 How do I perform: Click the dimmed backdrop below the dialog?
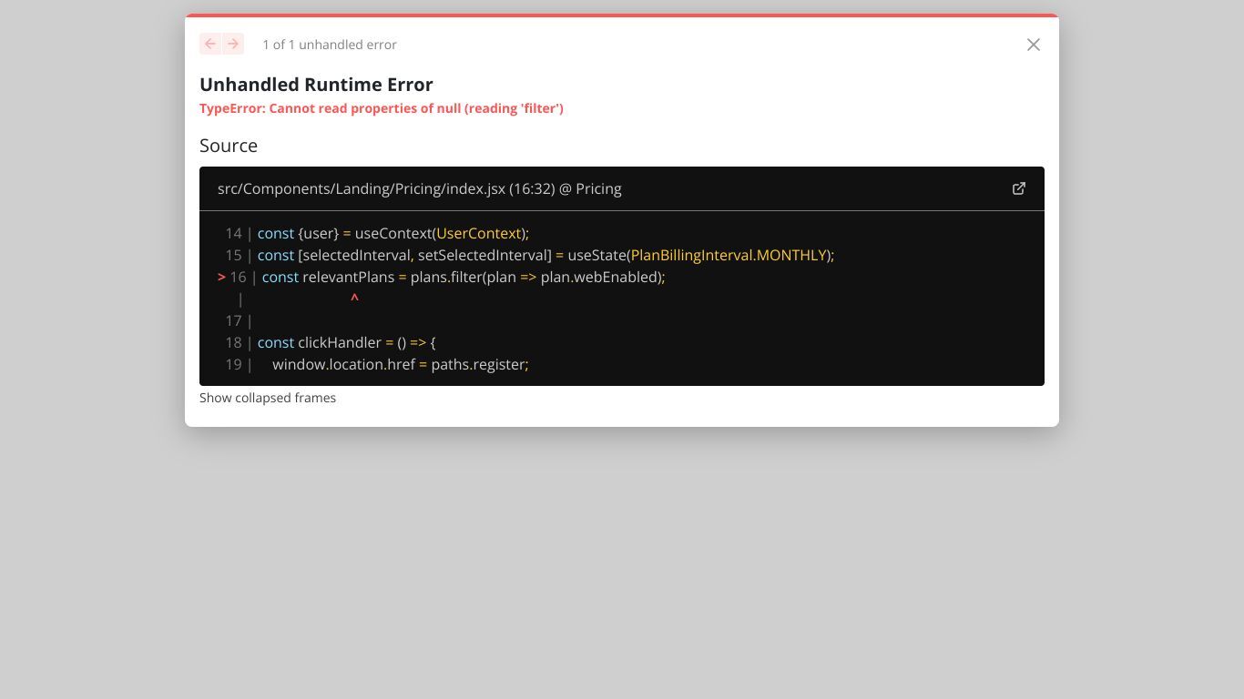pos(622,564)
